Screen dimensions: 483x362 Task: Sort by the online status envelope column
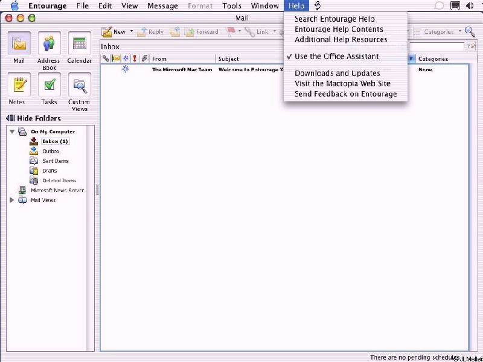116,58
